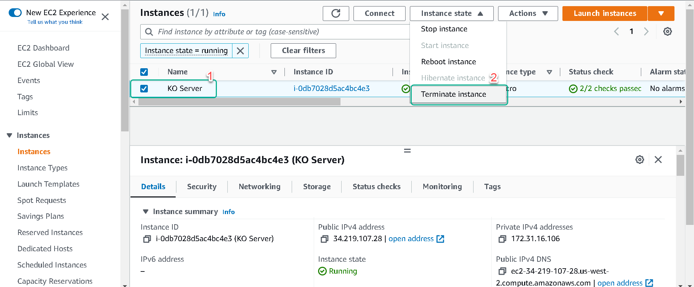
Task: Open Info link beside Instance summary
Action: [228, 212]
